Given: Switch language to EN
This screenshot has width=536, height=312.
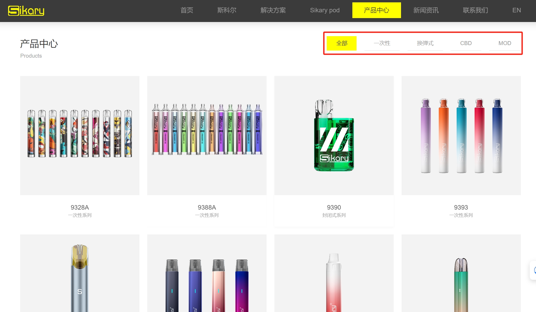Looking at the screenshot, I should (x=516, y=10).
